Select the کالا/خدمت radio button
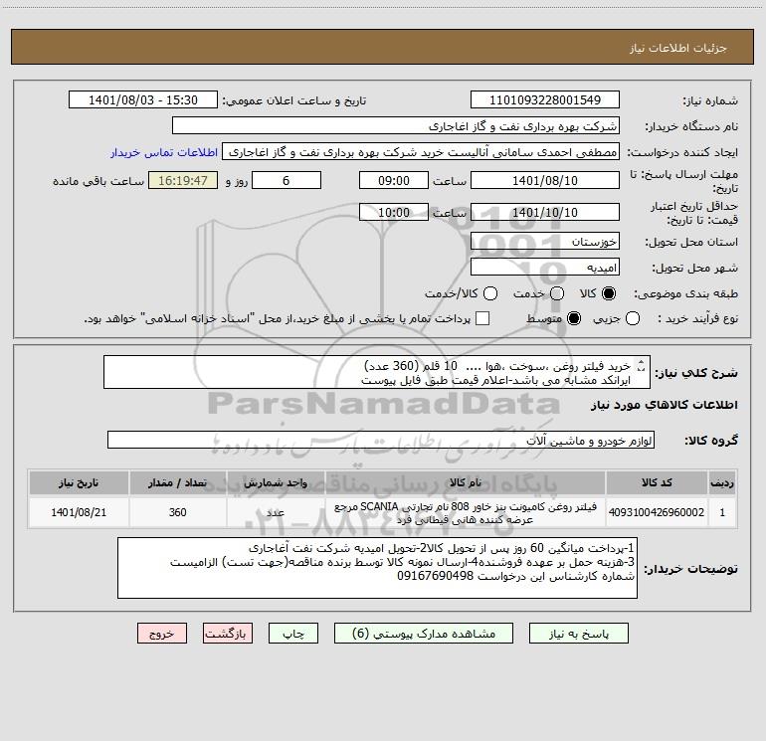This screenshot has width=766, height=741. [x=490, y=293]
